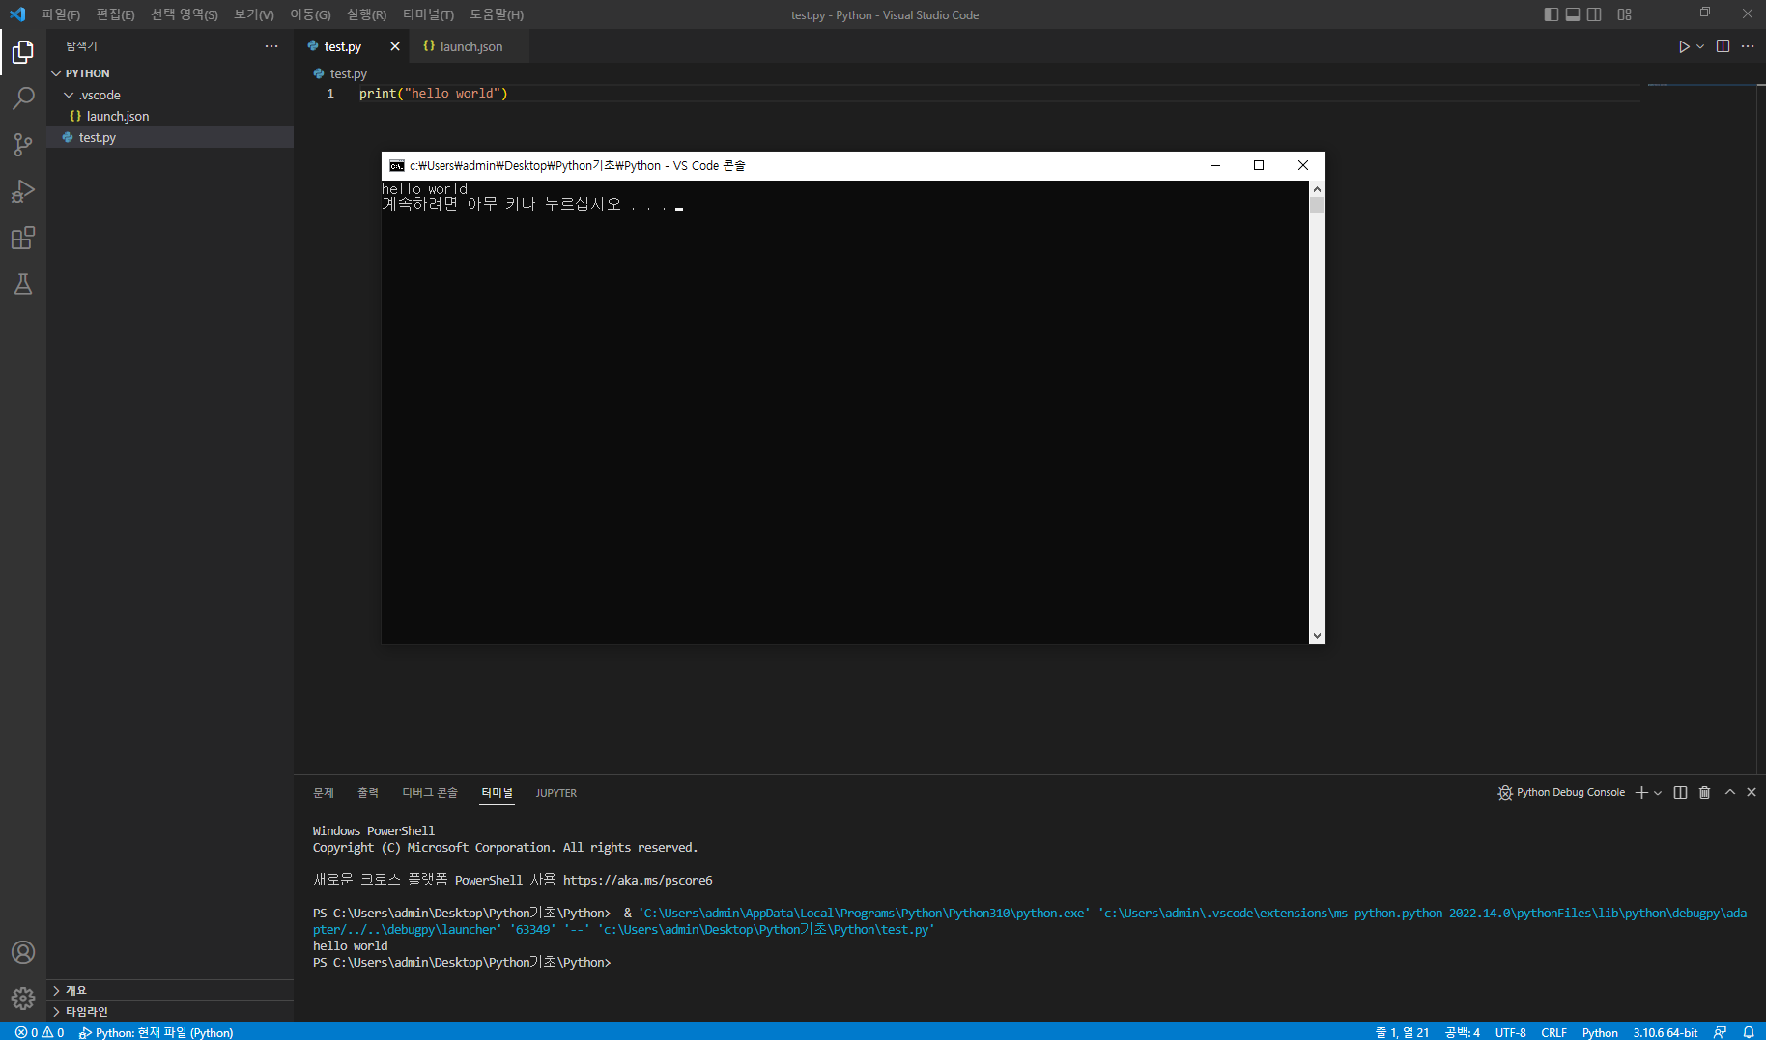Open the 선택 영역(S) menu
The height and width of the screenshot is (1040, 1766).
(184, 14)
